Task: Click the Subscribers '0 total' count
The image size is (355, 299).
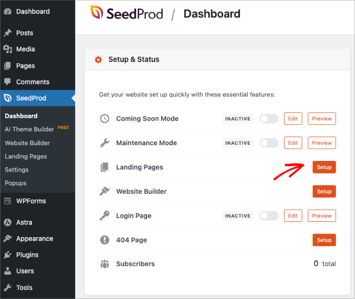Action: [325, 263]
